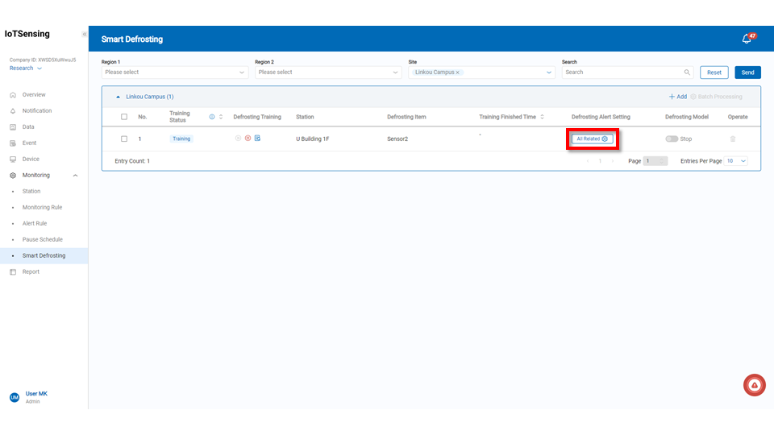
Task: Go to Alert Rule in sidebar
Action: [35, 223]
